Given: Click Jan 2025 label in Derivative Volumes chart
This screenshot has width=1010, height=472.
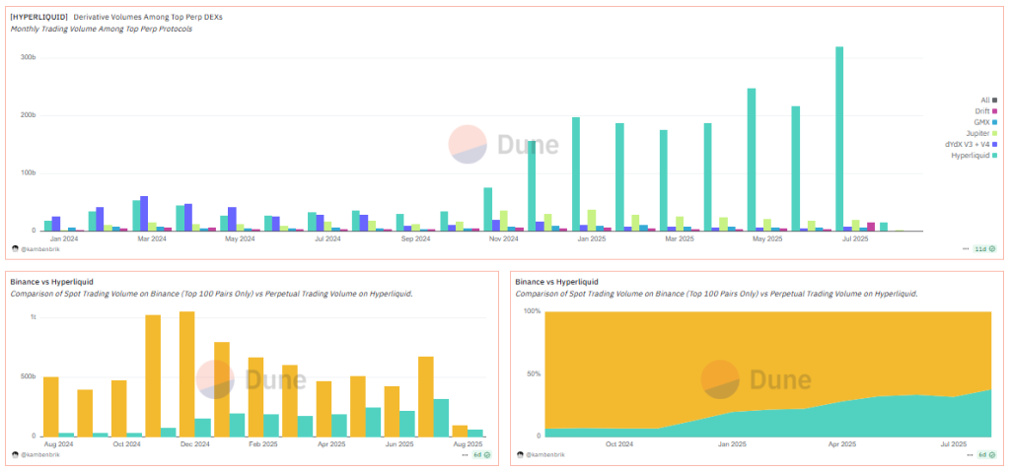Looking at the screenshot, I should [592, 238].
